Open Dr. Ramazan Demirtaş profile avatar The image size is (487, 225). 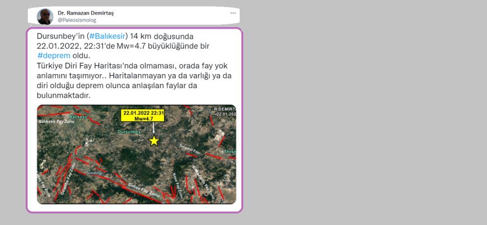pyautogui.click(x=45, y=16)
